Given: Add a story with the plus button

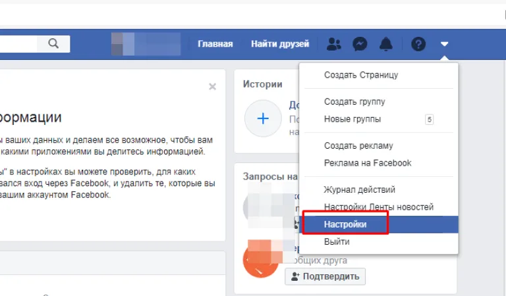Looking at the screenshot, I should pos(263,118).
